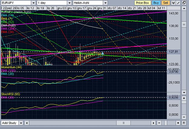
Task: Click the StochRSI (65) study label
Action: pyautogui.click(x=11, y=94)
